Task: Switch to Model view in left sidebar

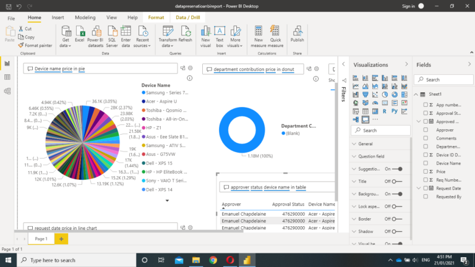Action: 7,91
